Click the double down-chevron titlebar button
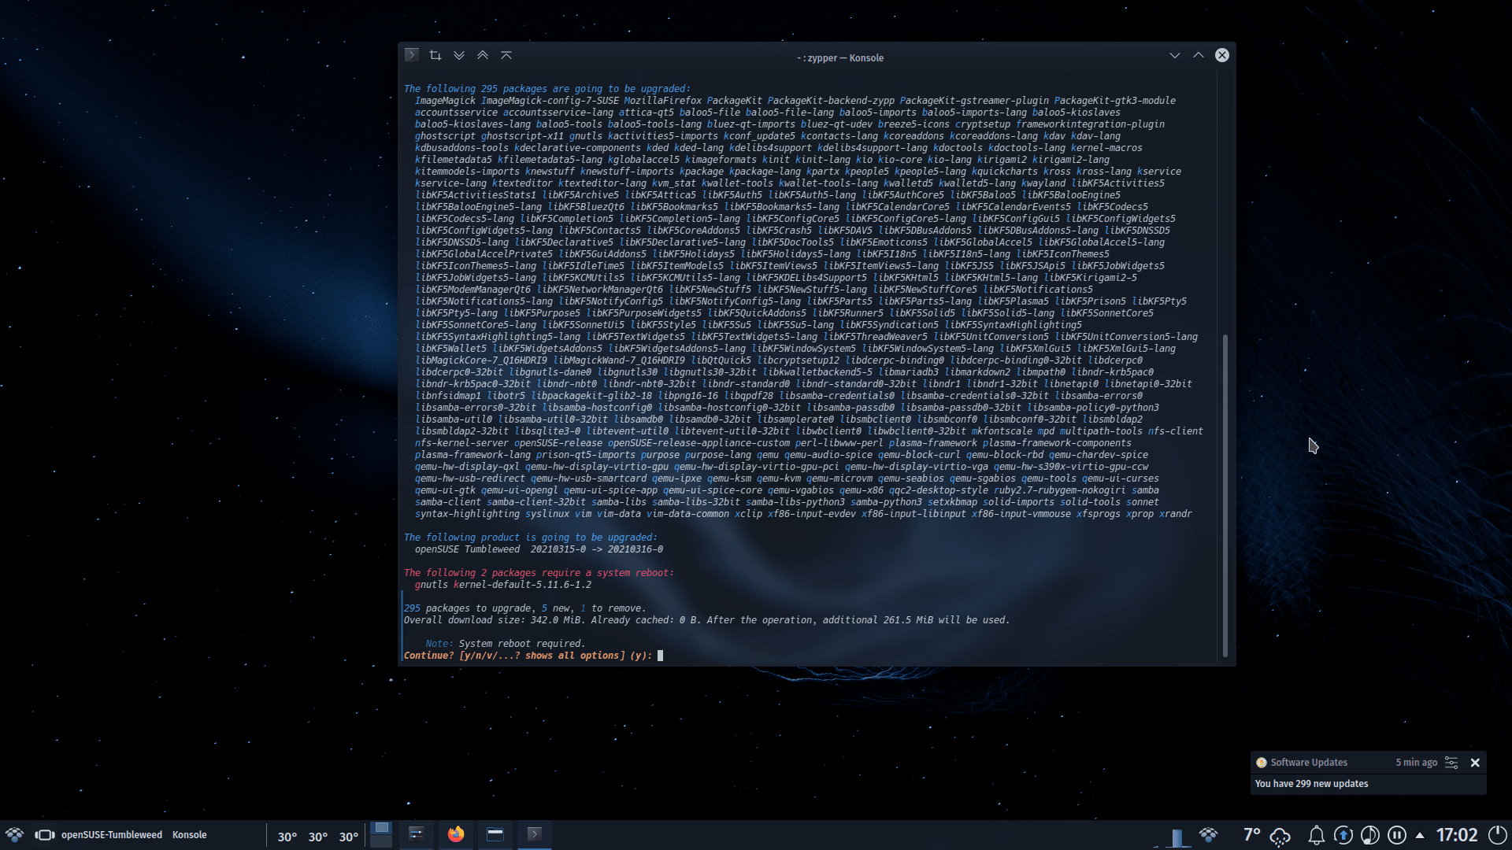The height and width of the screenshot is (850, 1512). tap(459, 55)
